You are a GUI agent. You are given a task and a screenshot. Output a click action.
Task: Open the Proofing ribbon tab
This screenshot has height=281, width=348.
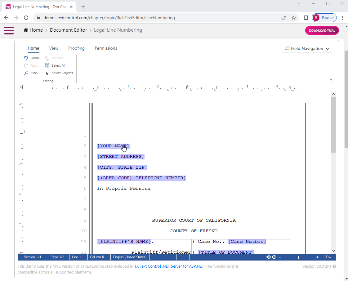point(76,48)
